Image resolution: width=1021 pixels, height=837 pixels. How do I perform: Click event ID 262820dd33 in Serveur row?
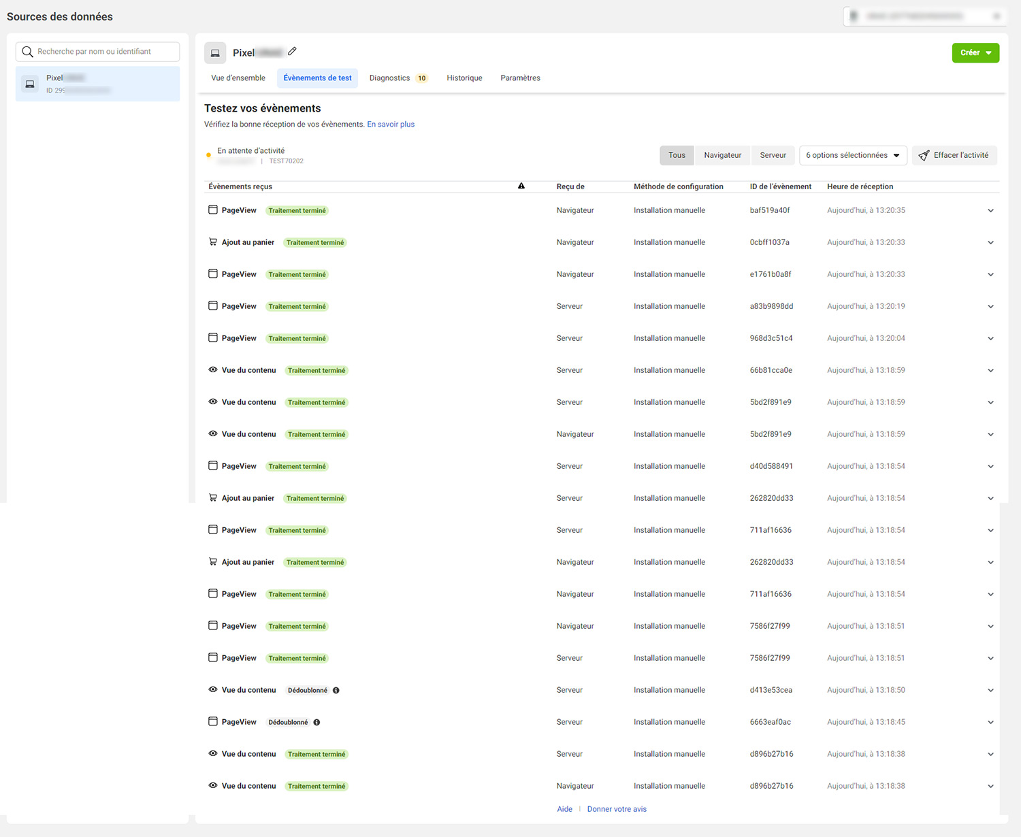tap(771, 498)
